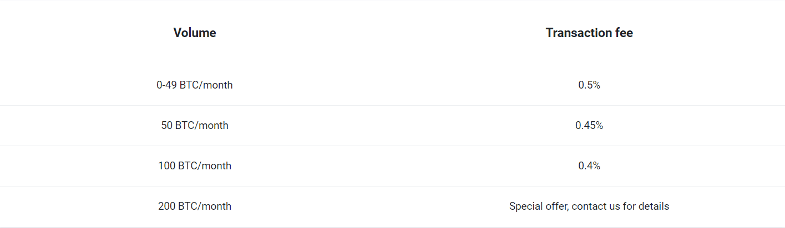This screenshot has width=785, height=228.
Task: Click the divider line under the 0-49 BTC/month row
Action: pos(392,105)
